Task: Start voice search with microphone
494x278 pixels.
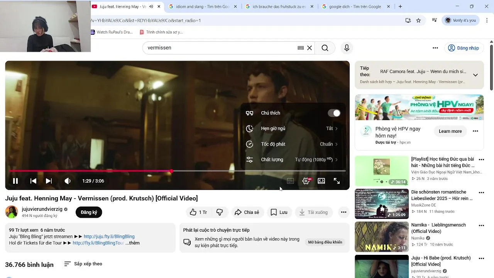Action: (347, 48)
